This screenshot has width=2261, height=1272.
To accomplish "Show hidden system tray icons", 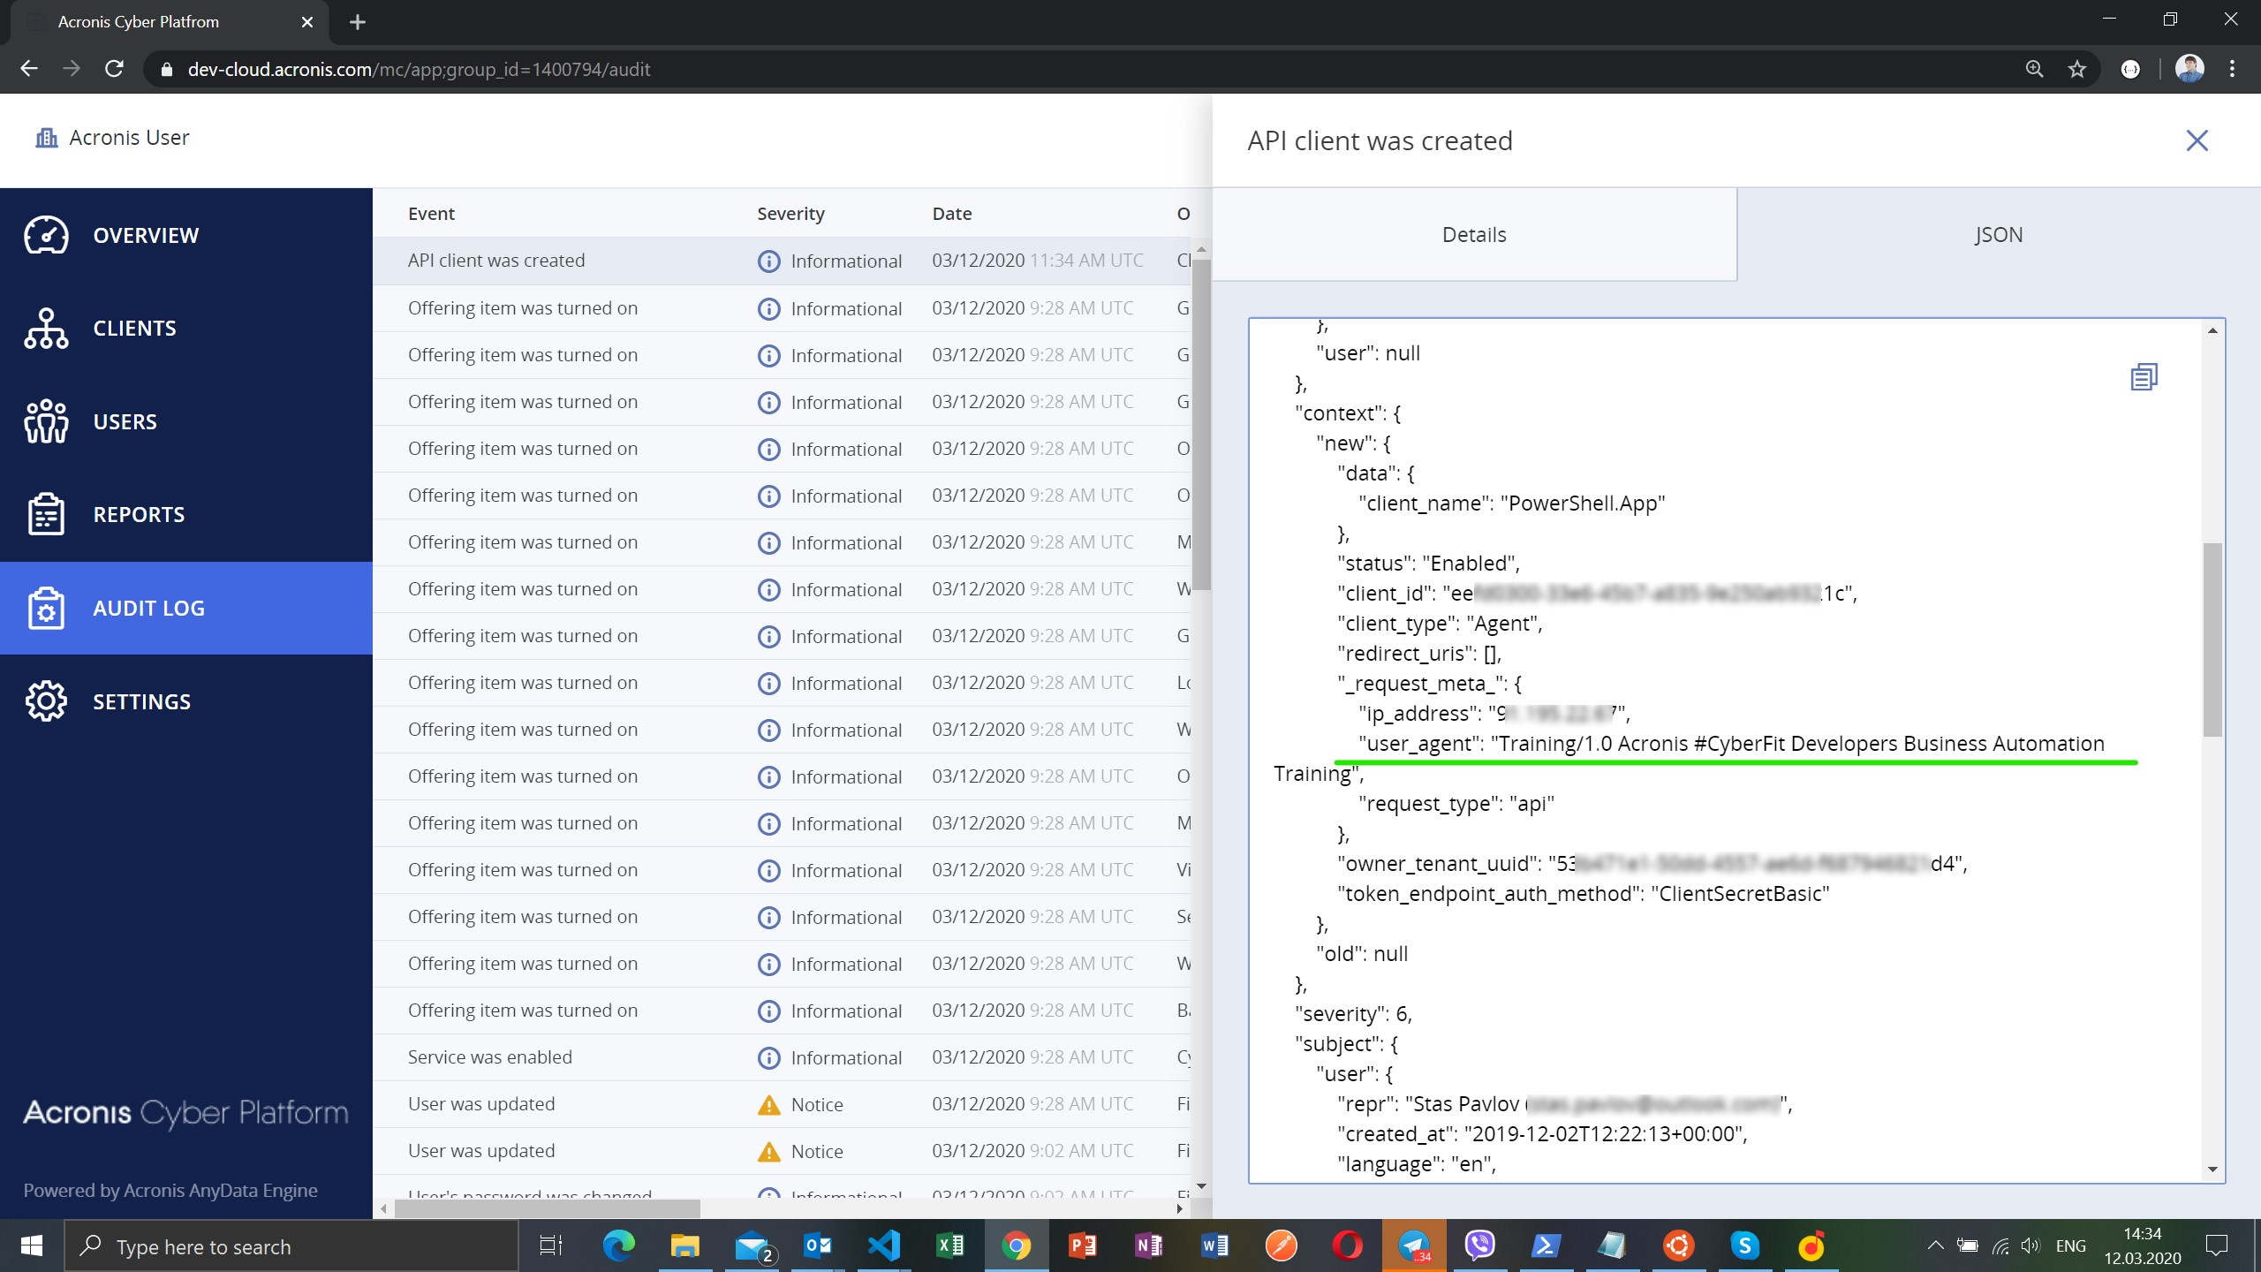I will 1934,1246.
